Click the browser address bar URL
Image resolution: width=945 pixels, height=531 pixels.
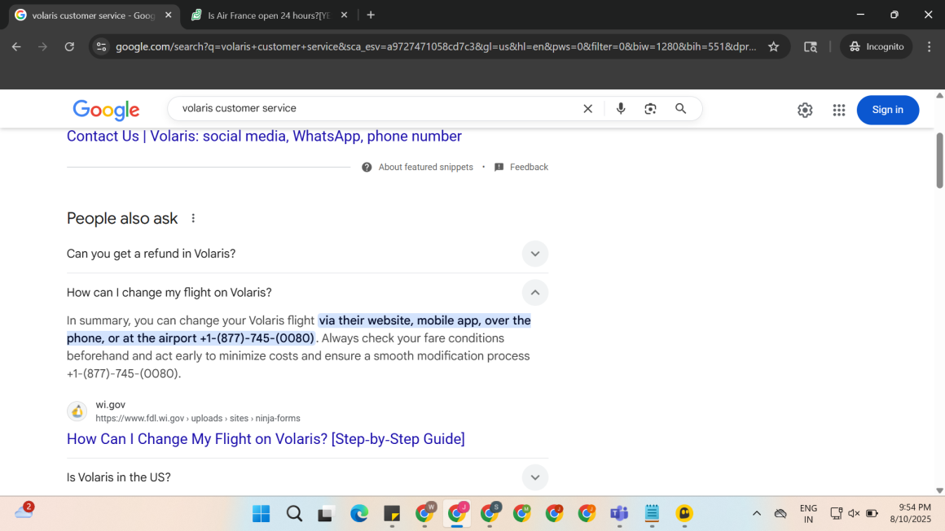pos(436,47)
